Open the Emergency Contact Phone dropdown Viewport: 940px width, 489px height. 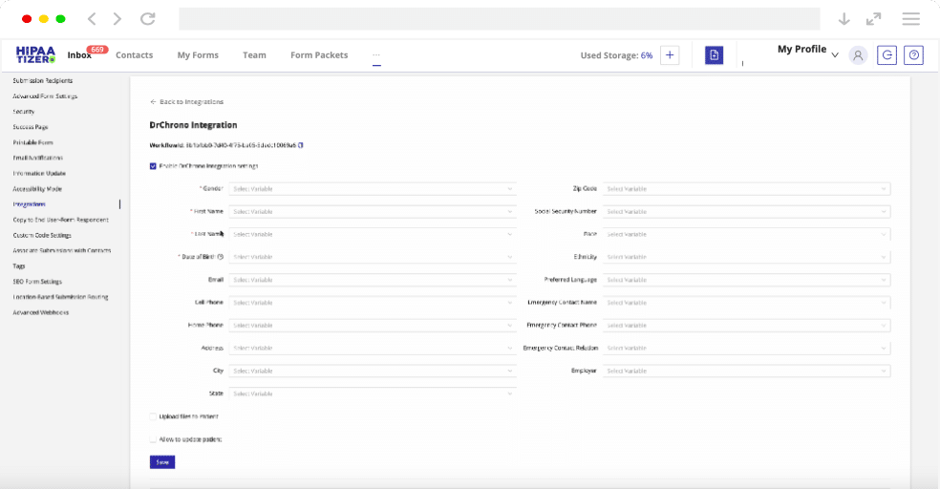click(x=746, y=326)
